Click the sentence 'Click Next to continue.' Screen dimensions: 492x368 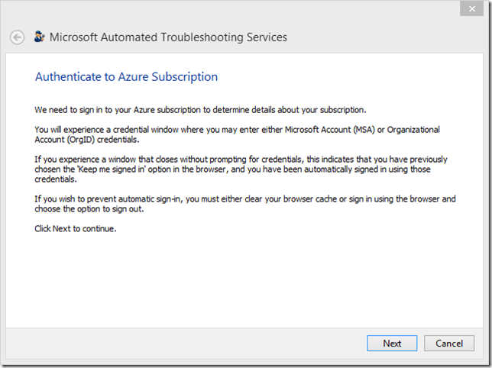[76, 229]
